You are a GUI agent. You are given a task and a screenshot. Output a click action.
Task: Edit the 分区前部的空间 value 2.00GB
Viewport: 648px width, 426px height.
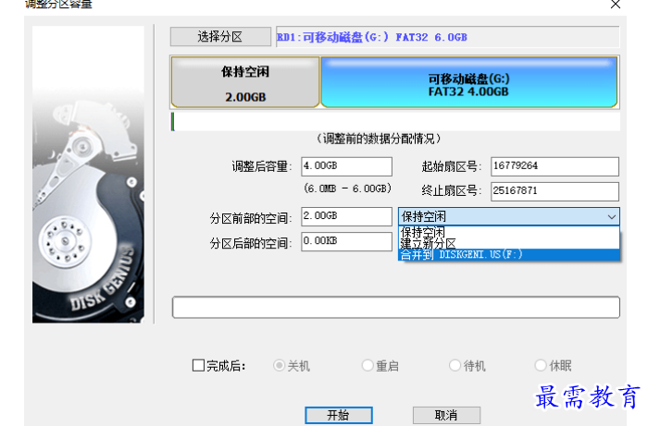346,216
